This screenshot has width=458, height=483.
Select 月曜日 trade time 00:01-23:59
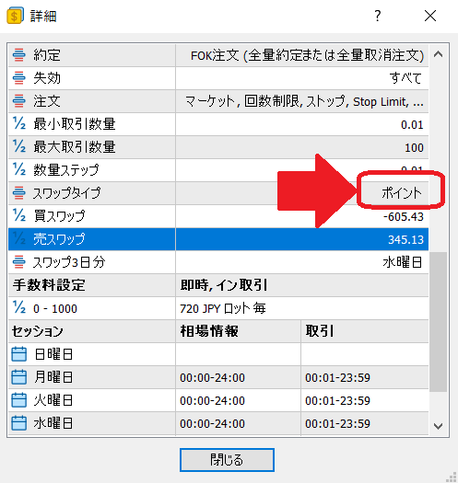pyautogui.click(x=337, y=377)
